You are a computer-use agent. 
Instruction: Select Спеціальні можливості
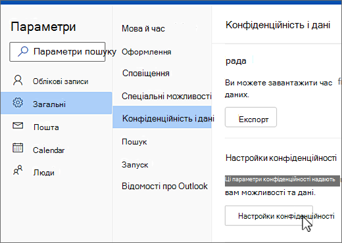(166, 96)
